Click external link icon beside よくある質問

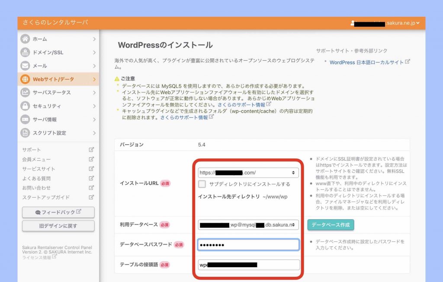pos(91,178)
